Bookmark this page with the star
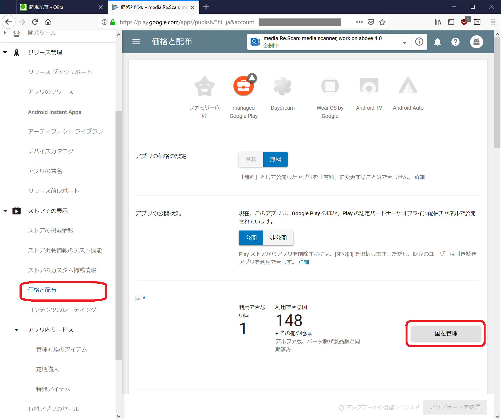This screenshot has width=501, height=420. click(382, 22)
